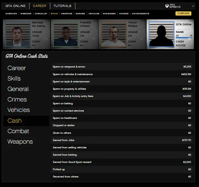
Task: Select Franklin Clinton's mugshot portrait
Action: point(66,34)
